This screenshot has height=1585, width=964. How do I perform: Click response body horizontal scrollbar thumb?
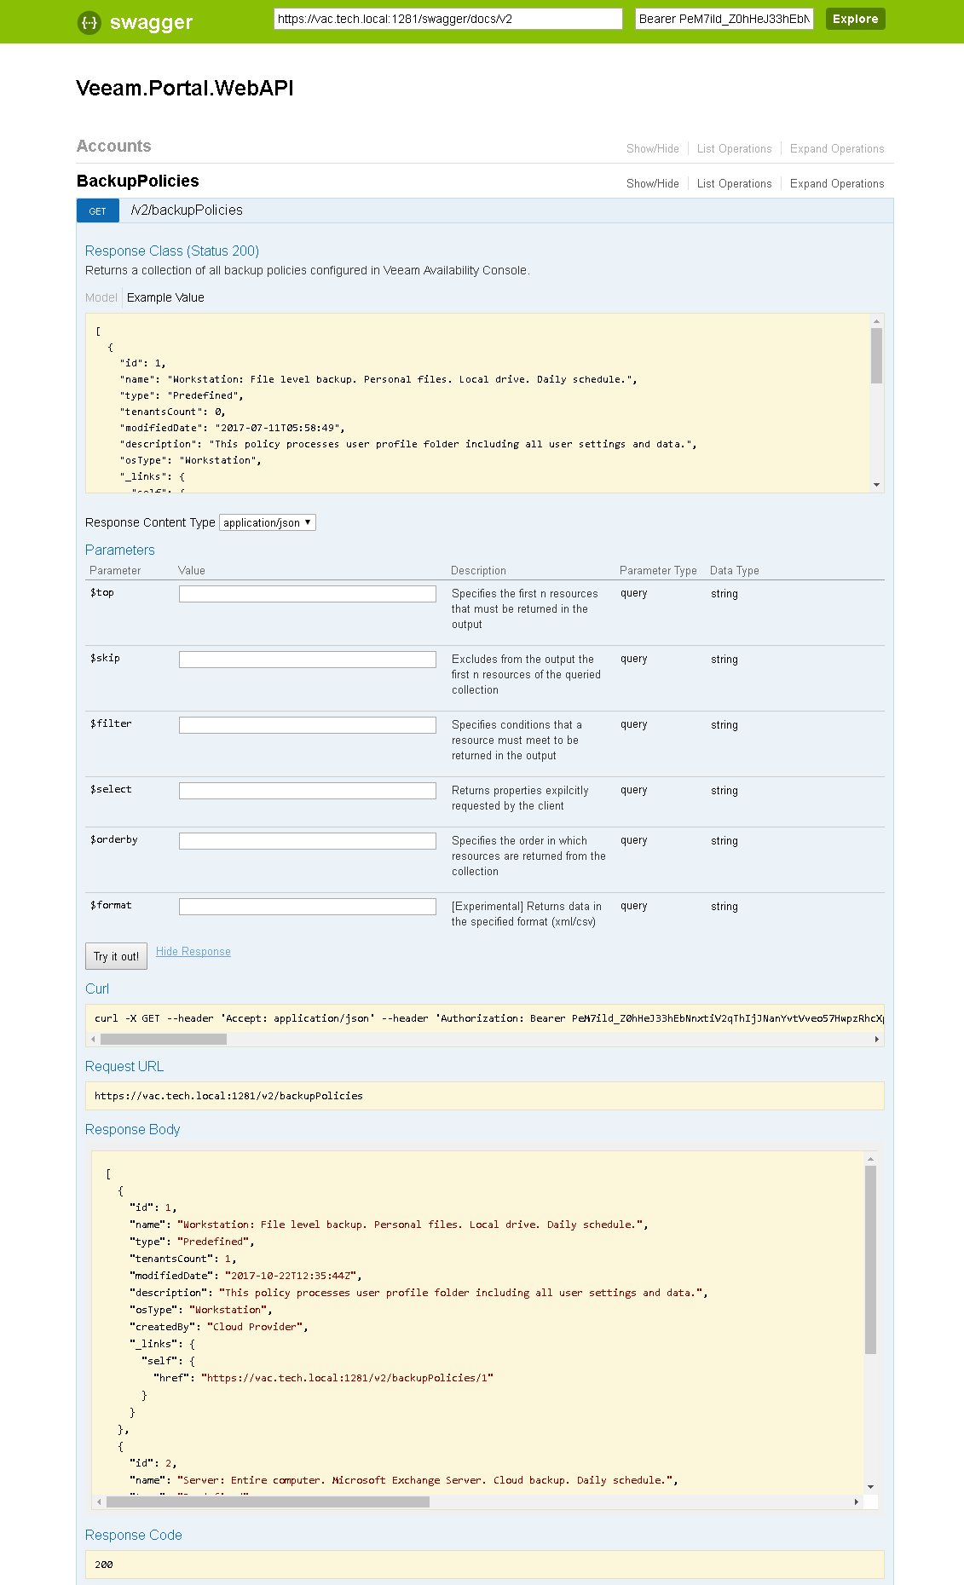pyautogui.click(x=268, y=1502)
